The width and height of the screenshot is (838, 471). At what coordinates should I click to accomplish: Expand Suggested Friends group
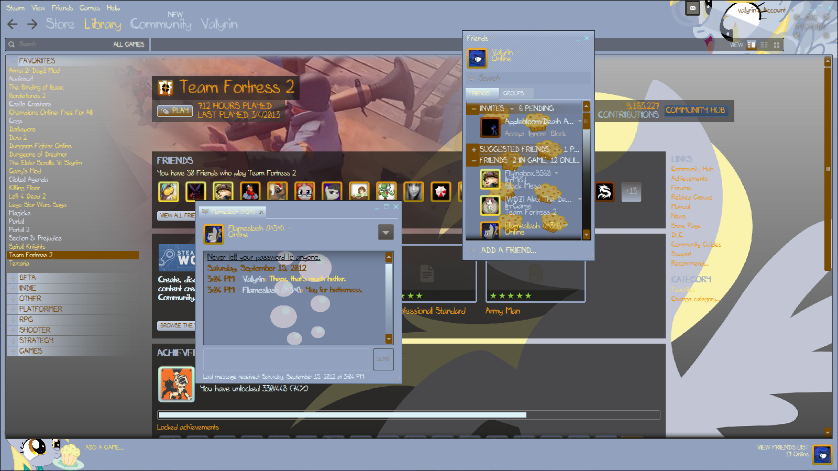click(x=474, y=150)
